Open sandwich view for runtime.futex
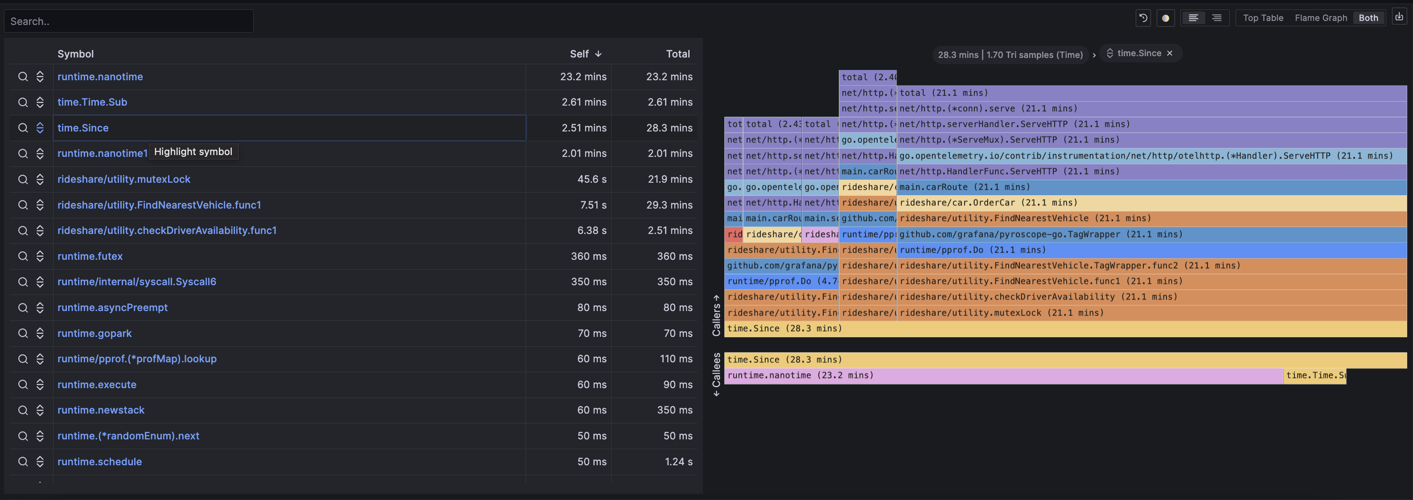This screenshot has height=500, width=1413. click(40, 256)
